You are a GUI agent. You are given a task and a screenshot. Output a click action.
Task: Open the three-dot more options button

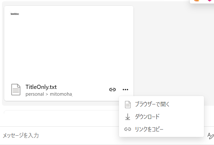coord(125,90)
